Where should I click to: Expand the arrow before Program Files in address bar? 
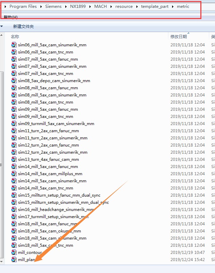pyautogui.click(x=5, y=6)
